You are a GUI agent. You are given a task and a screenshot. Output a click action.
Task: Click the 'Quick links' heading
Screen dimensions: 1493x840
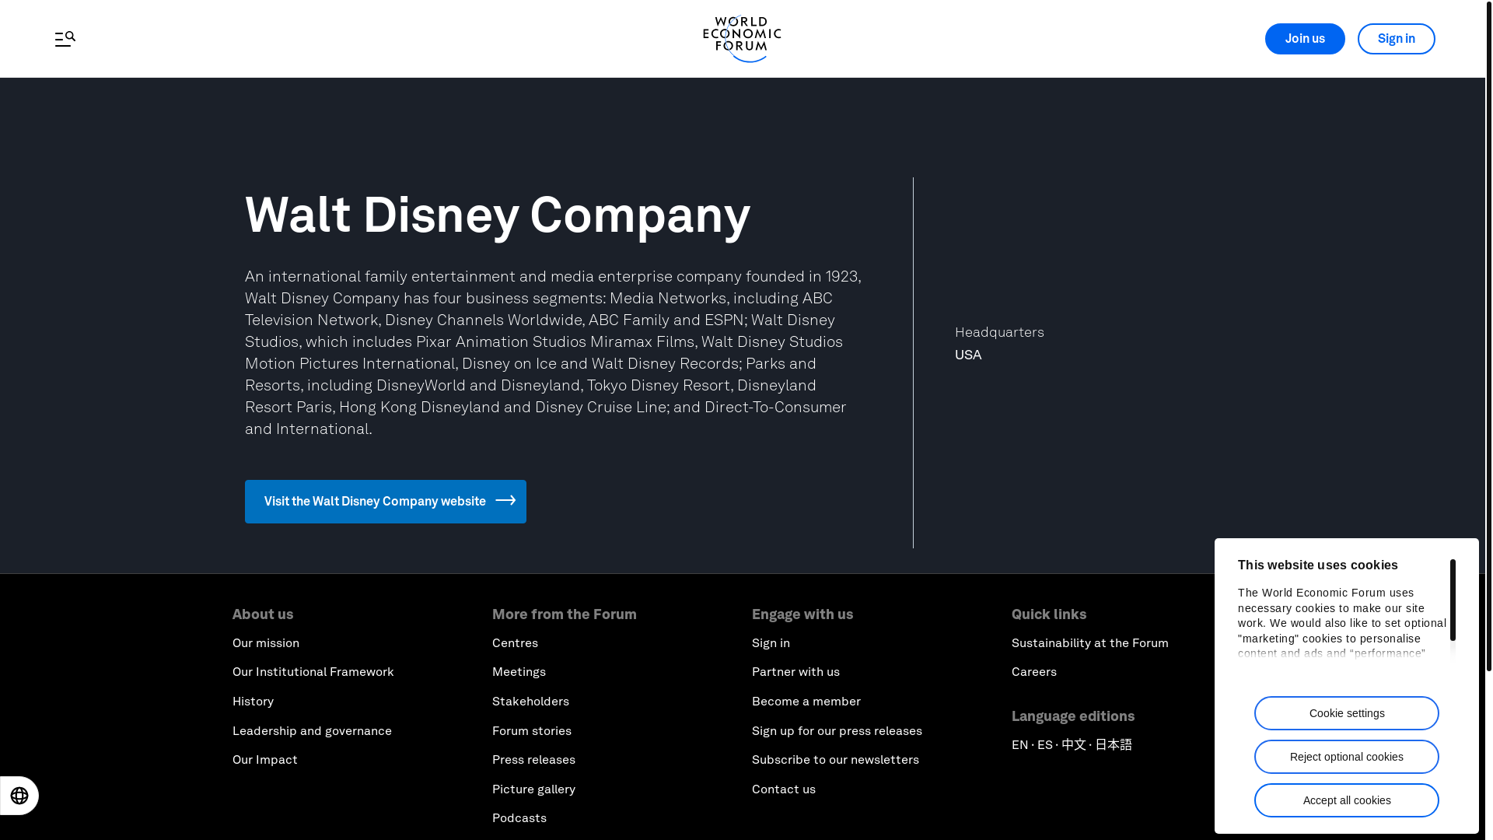click(1049, 614)
